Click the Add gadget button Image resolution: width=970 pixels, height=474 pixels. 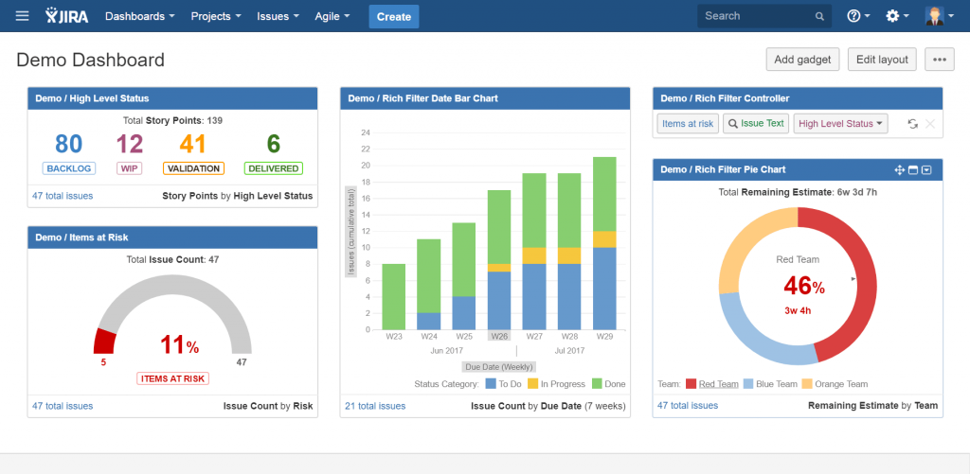point(802,60)
